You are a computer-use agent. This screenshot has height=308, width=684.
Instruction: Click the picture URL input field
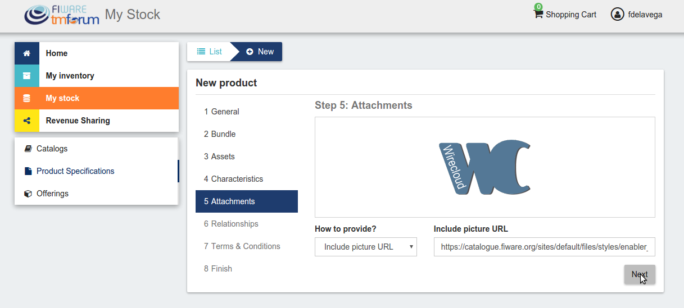545,247
